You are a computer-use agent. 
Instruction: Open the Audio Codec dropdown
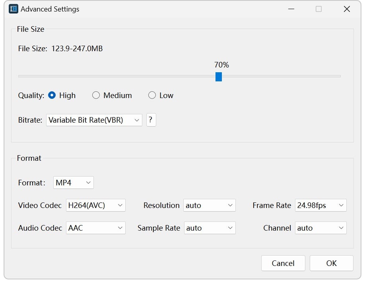(95, 228)
